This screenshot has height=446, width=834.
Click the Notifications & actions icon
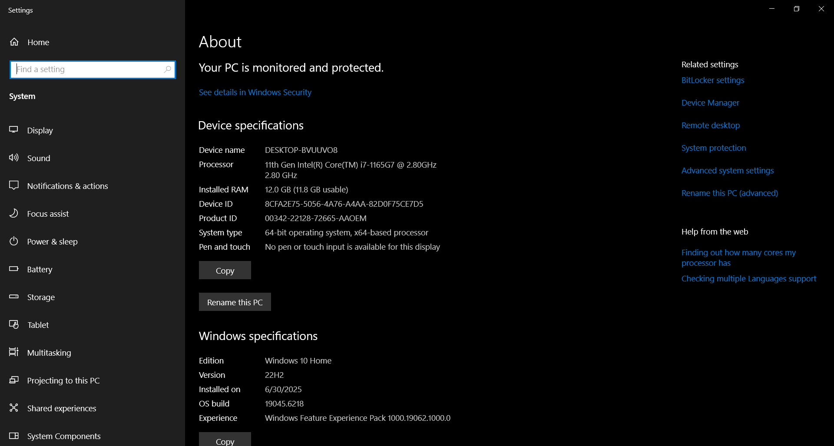[14, 185]
